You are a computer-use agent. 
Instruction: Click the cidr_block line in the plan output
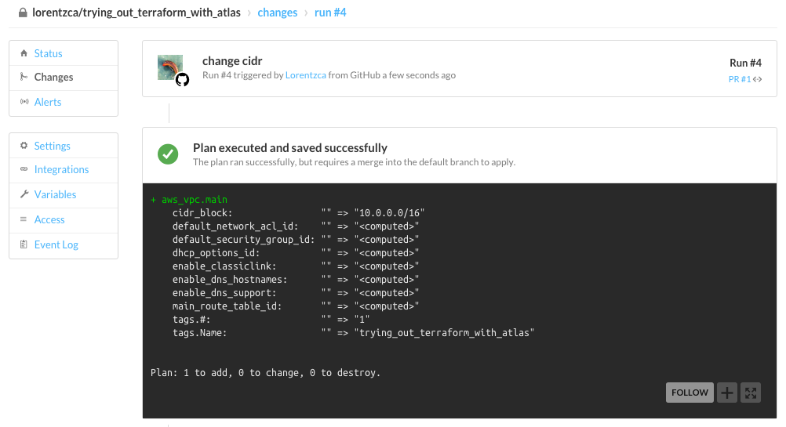pos(298,213)
